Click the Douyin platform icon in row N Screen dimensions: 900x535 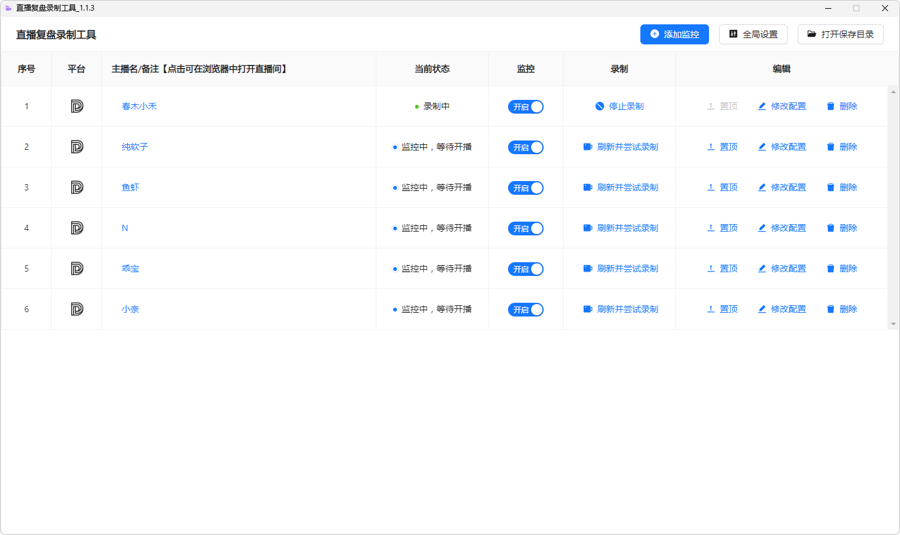tap(76, 228)
